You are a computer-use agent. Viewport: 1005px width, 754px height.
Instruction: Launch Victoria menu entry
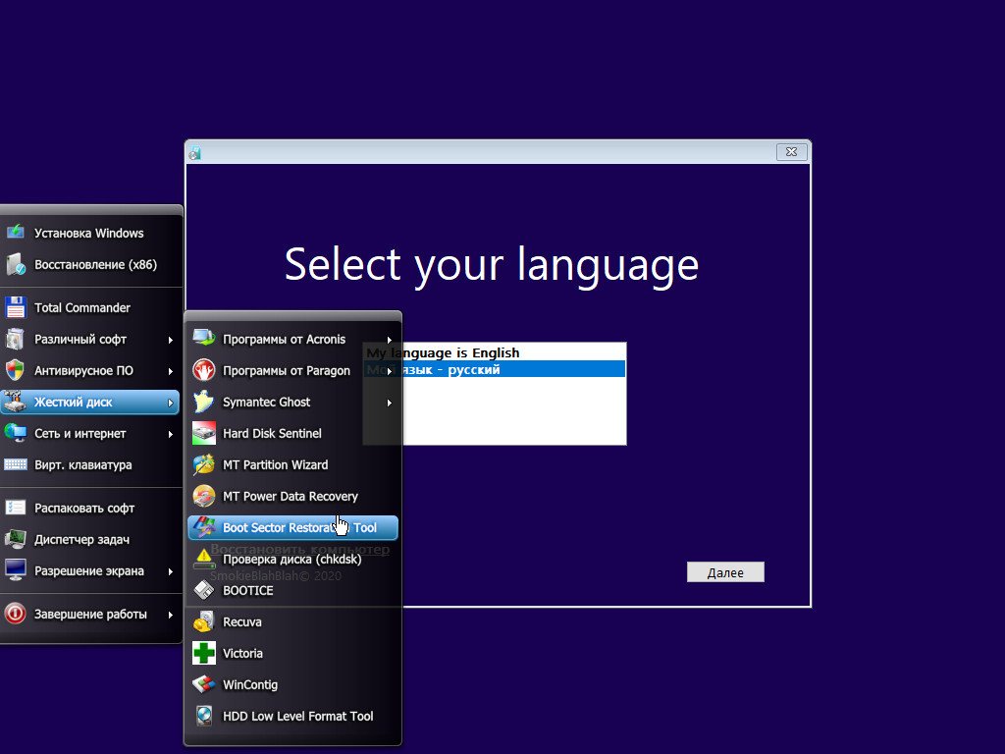coord(292,653)
